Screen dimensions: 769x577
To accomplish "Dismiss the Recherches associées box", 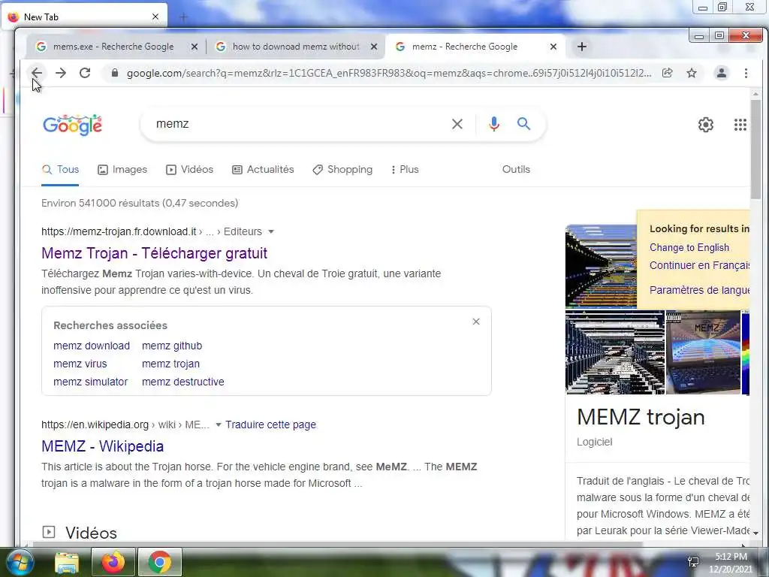I will click(475, 322).
